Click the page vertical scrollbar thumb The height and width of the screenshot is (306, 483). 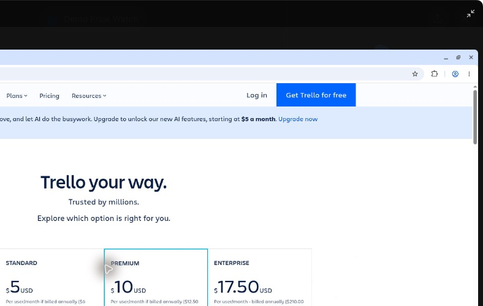pos(474,117)
